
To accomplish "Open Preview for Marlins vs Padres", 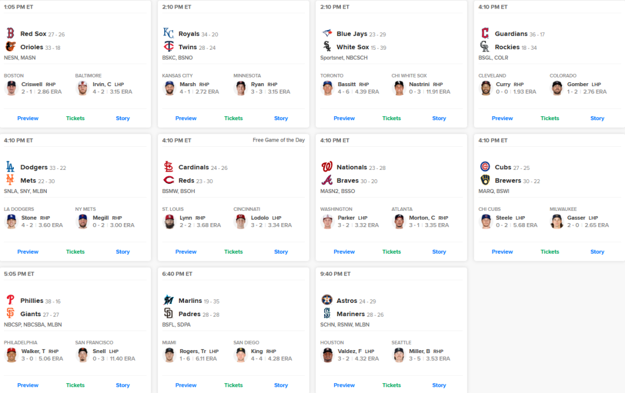I will tap(186, 385).
